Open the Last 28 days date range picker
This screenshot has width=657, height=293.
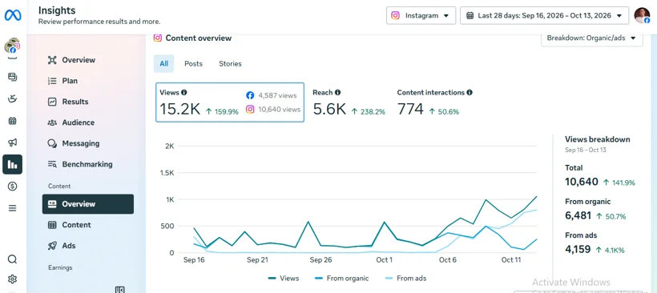coord(544,15)
